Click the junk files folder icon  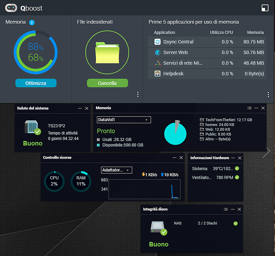tap(107, 52)
